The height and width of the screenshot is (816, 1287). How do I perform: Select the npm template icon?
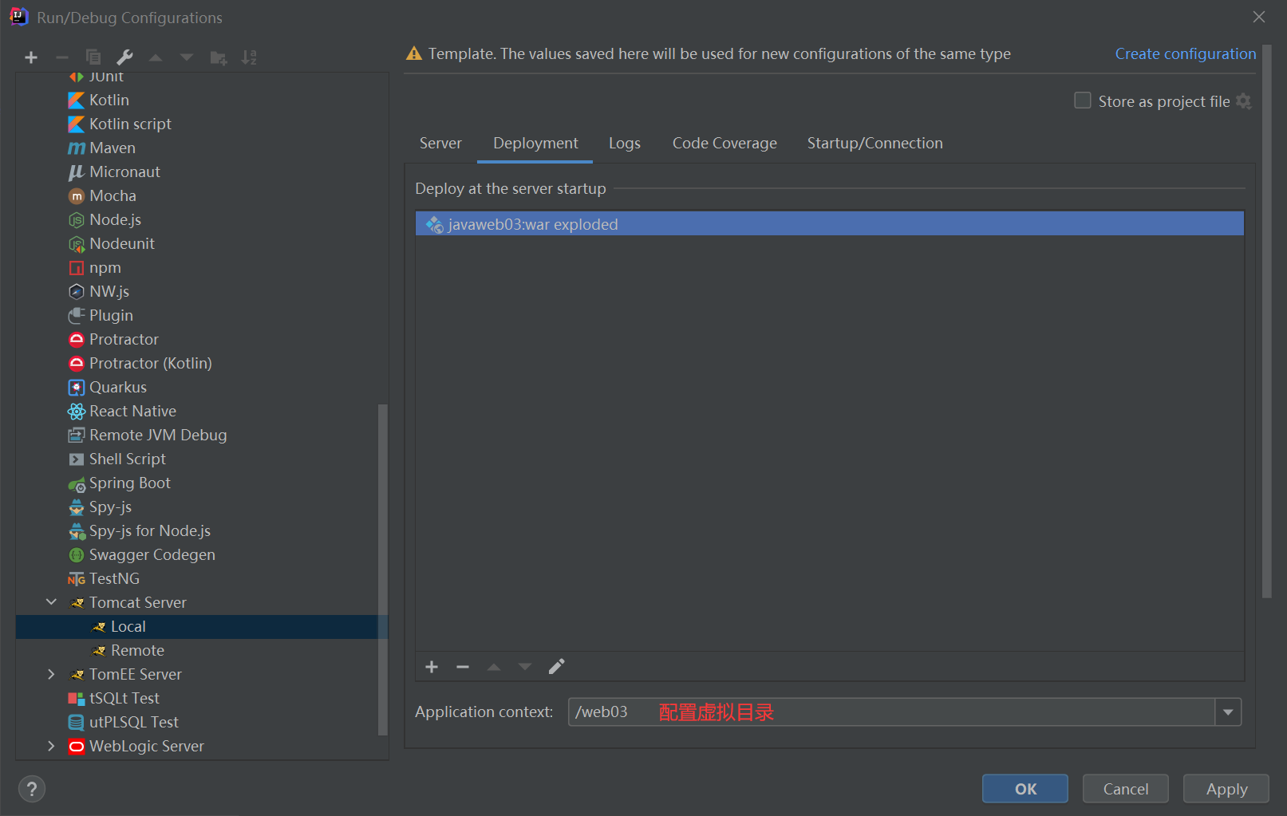pyautogui.click(x=77, y=268)
